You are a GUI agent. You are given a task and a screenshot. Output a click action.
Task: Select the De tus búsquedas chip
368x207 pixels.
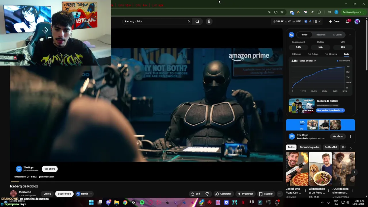point(310,147)
